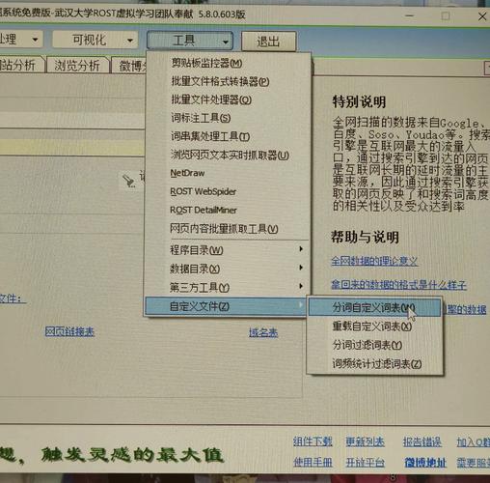This screenshot has height=483, width=490.
Task: Open the 可视化 dropdown menu
Action: tap(95, 40)
